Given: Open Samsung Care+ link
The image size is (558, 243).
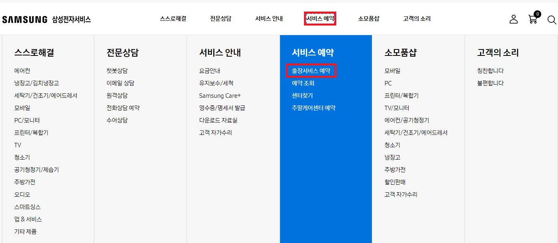Looking at the screenshot, I should point(220,96).
